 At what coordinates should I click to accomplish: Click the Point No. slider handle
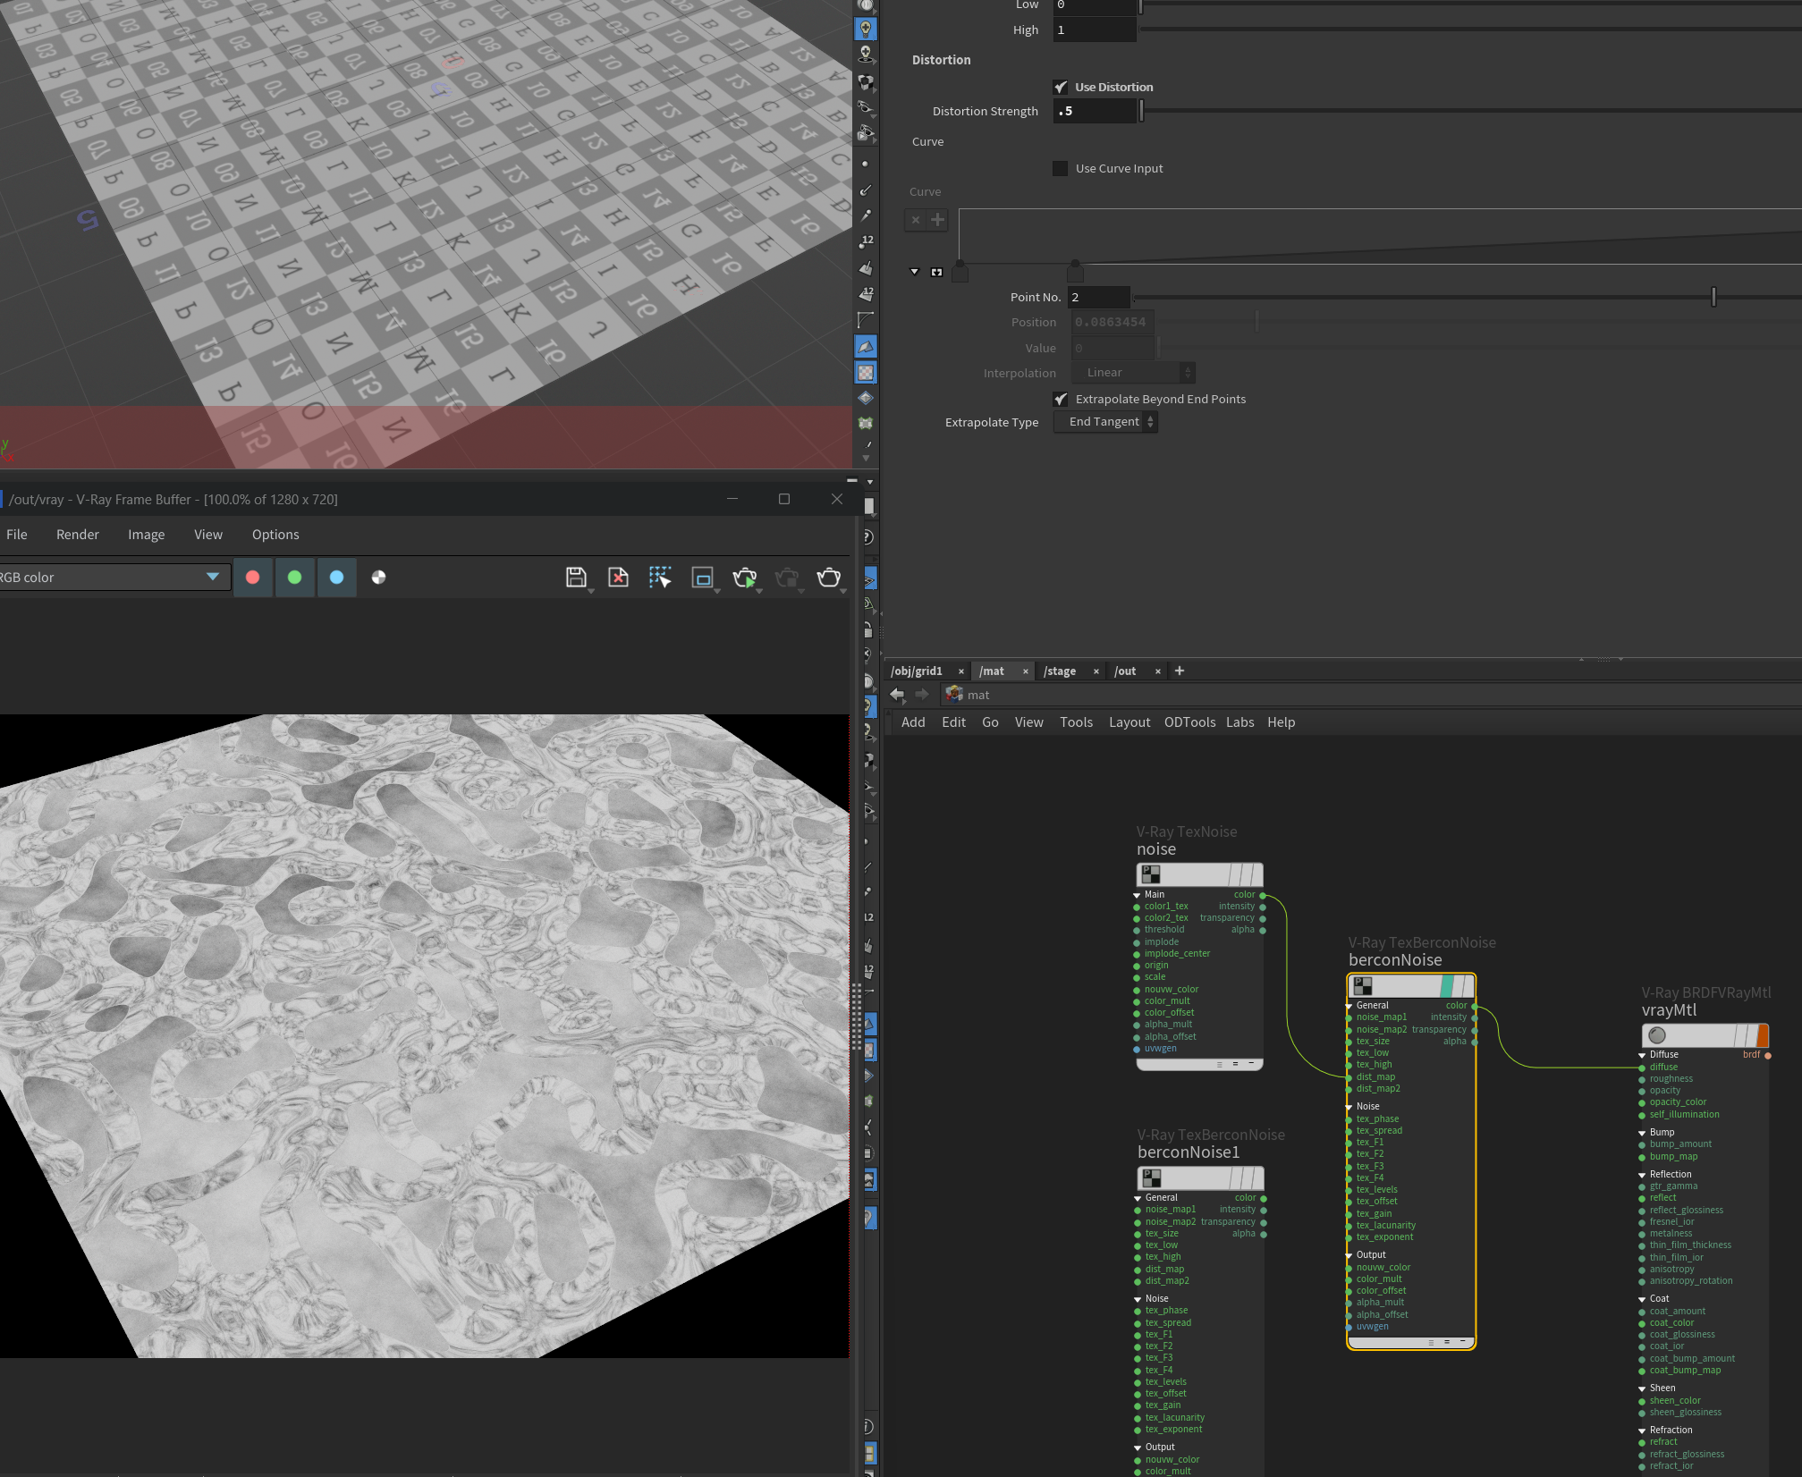pos(1713,297)
